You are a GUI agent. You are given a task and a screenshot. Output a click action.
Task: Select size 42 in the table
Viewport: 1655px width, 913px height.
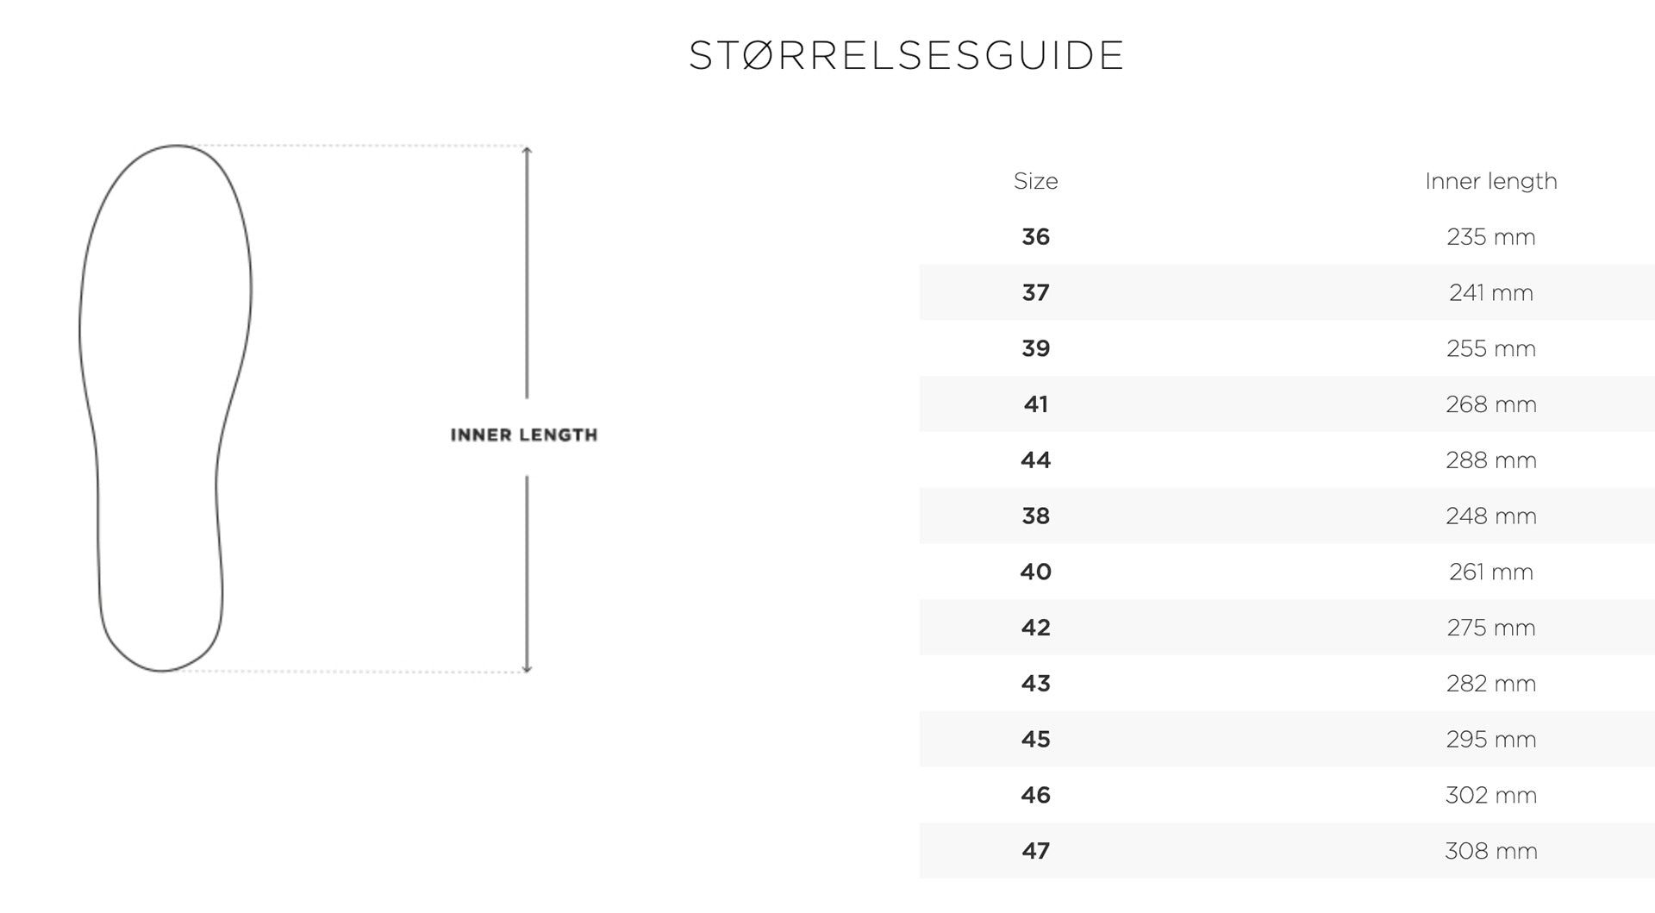(x=1035, y=628)
